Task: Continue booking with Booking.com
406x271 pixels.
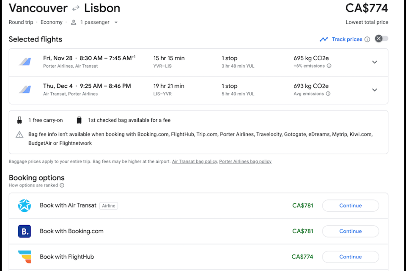Action: click(x=350, y=231)
